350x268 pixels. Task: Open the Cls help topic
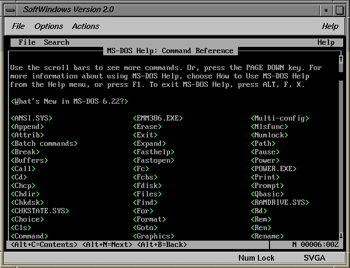click(21, 227)
